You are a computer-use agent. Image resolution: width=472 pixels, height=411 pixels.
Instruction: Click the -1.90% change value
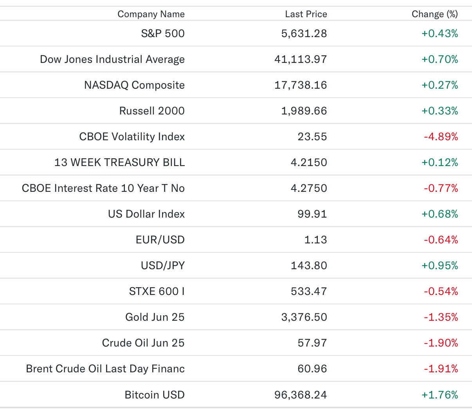[x=441, y=343]
